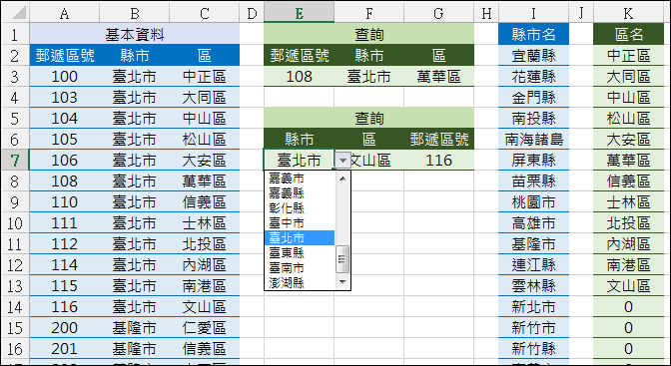Viewport: 671px width, 366px height.
Task: Click the 基本資料 title cell
Action: tap(135, 34)
